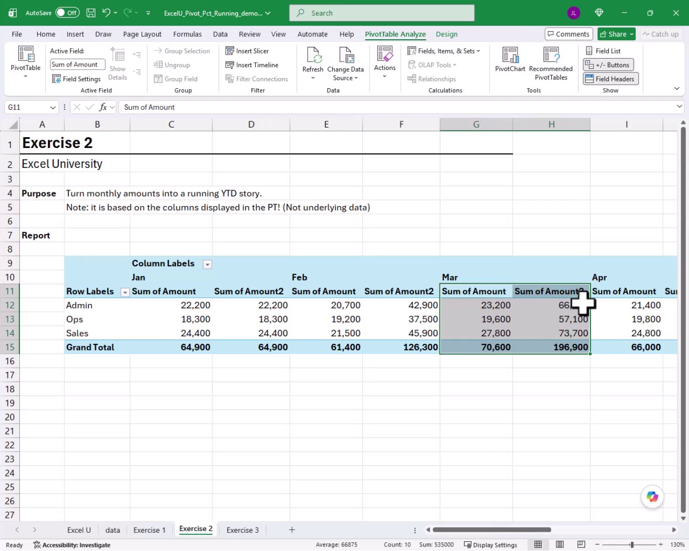This screenshot has height=551, width=689.
Task: Select the Excel U sheet tab
Action: [x=79, y=530]
